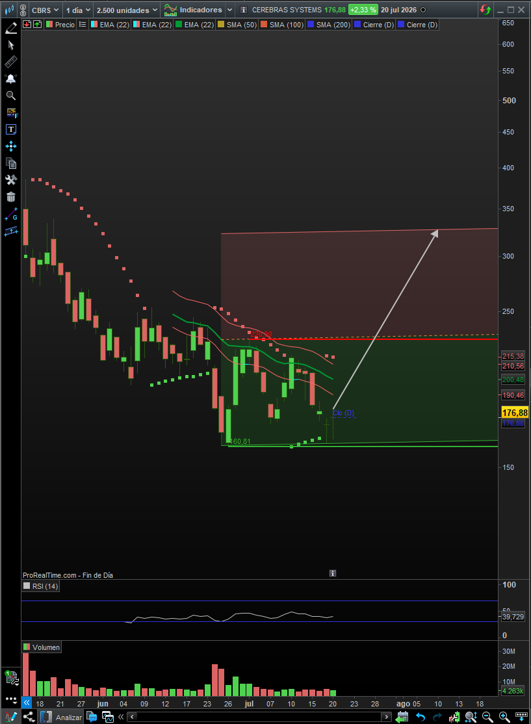
Task: Click the copy objects icon
Action: [x=11, y=163]
